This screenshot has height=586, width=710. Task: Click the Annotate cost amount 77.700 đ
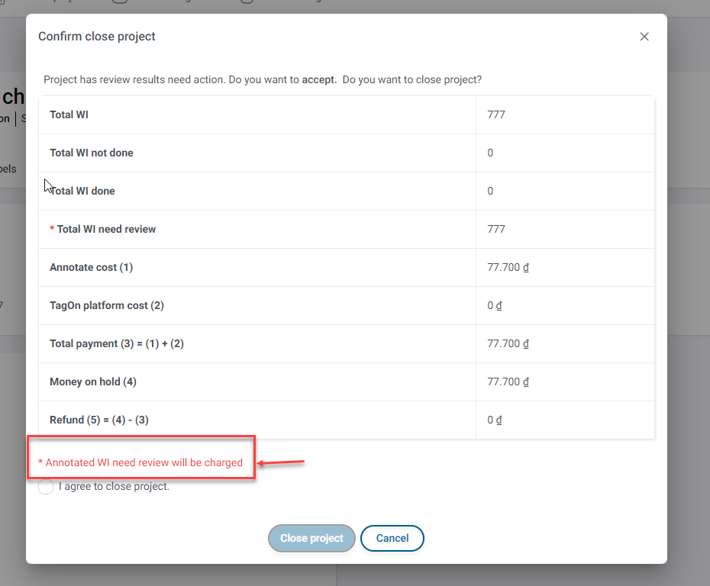click(508, 268)
